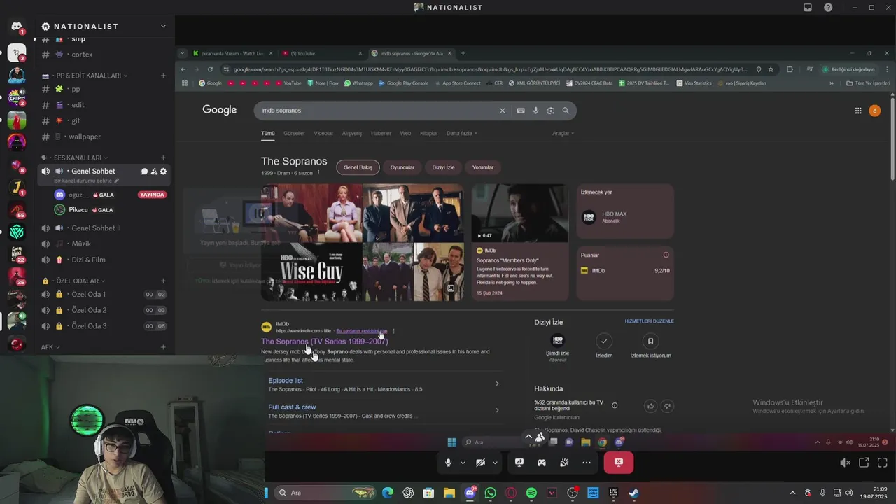896x504 pixels.
Task: Play the Sopranos Members Only video thumbnail
Action: pyautogui.click(x=519, y=213)
